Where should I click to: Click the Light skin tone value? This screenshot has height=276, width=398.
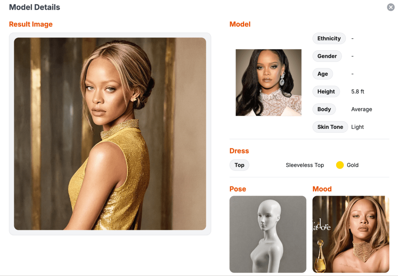tap(358, 127)
